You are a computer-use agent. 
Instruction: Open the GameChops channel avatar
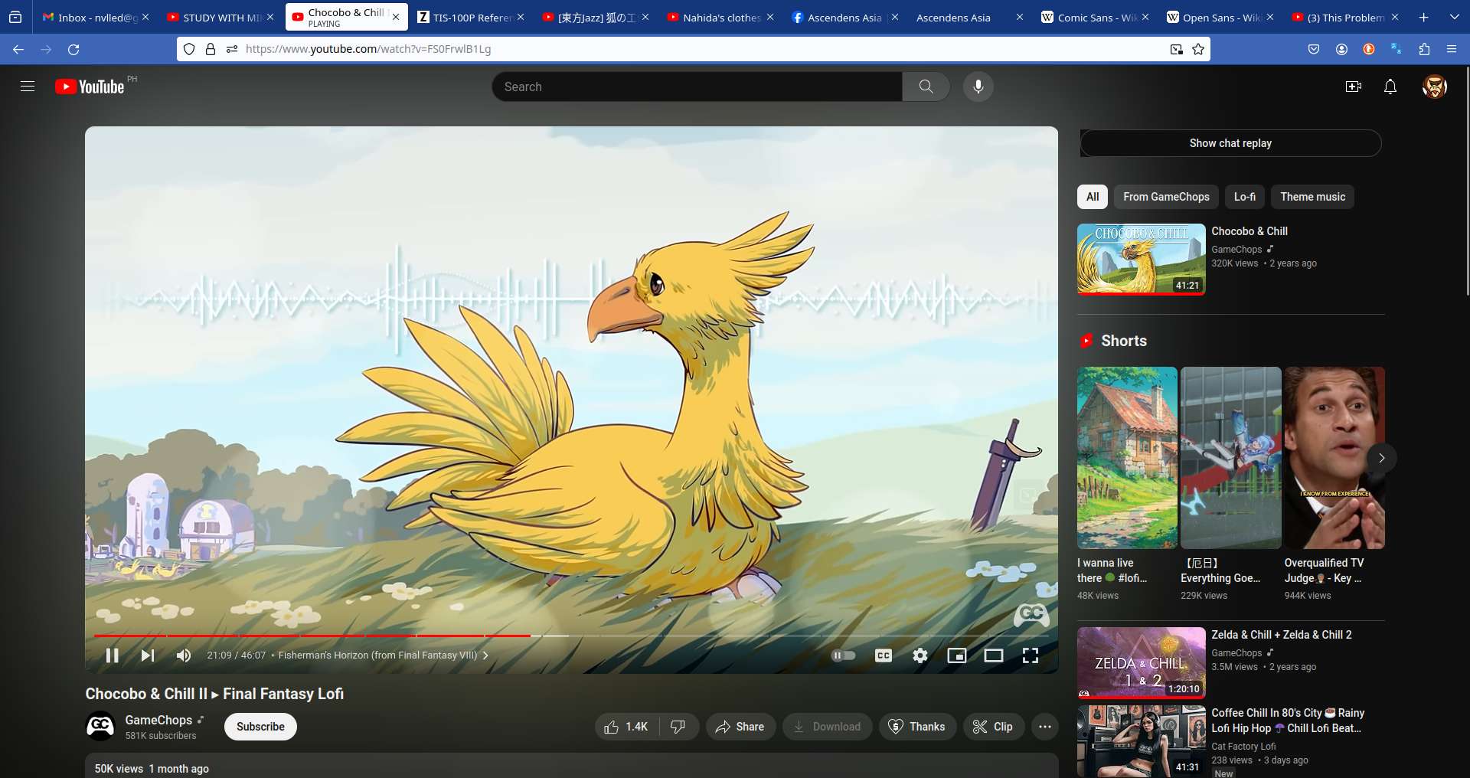(x=100, y=726)
